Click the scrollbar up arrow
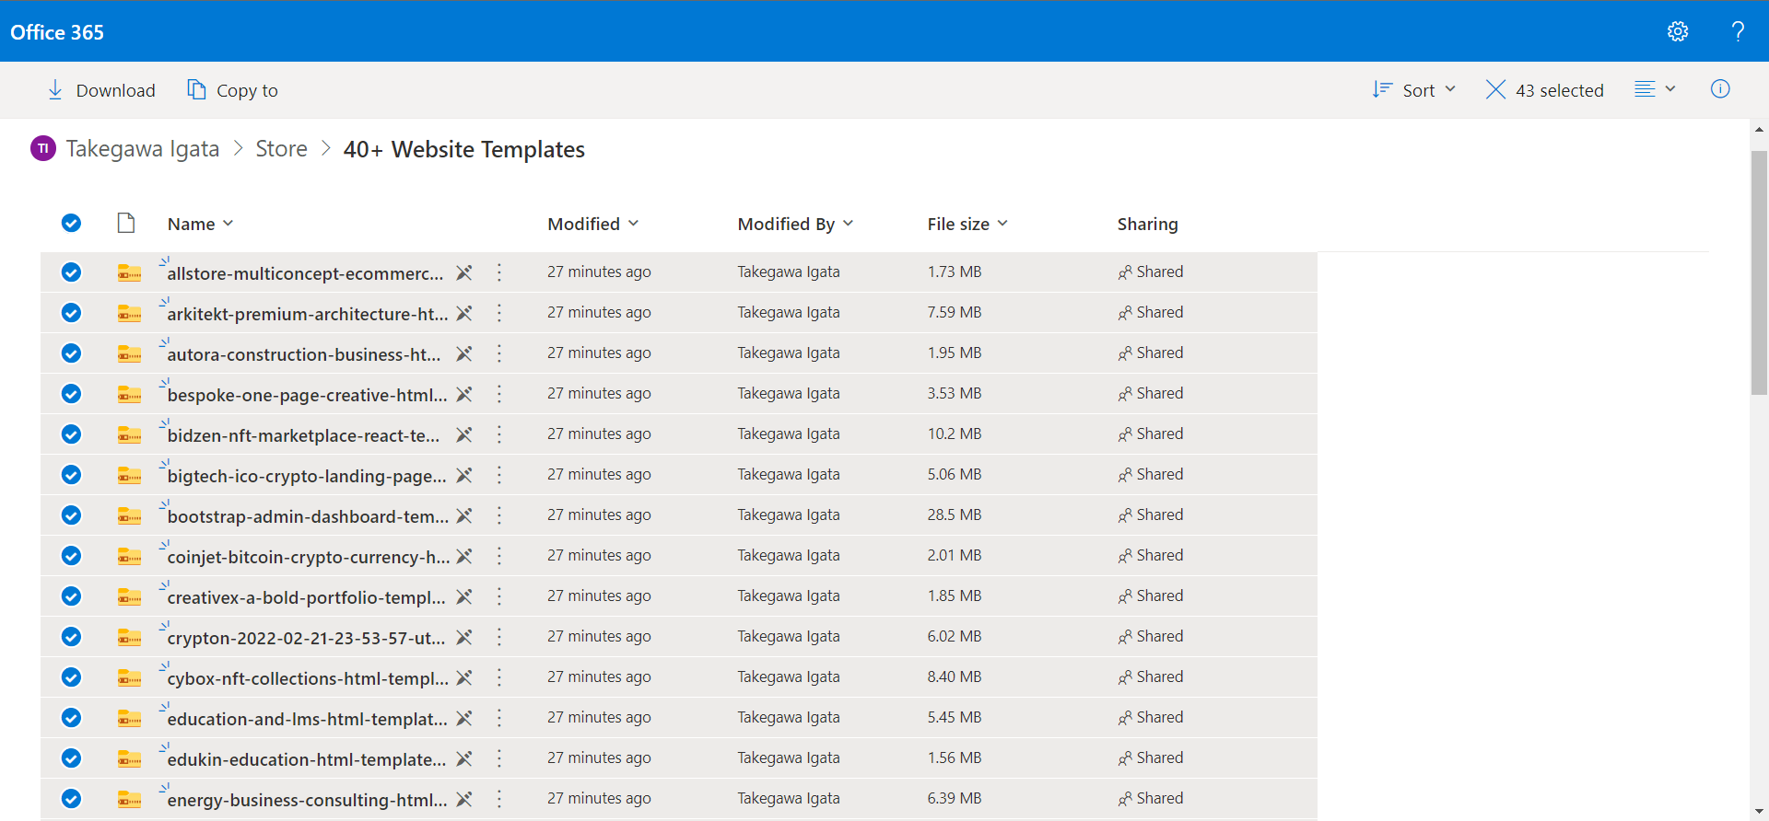Screen dimensions: 1769x821 point(1759,130)
